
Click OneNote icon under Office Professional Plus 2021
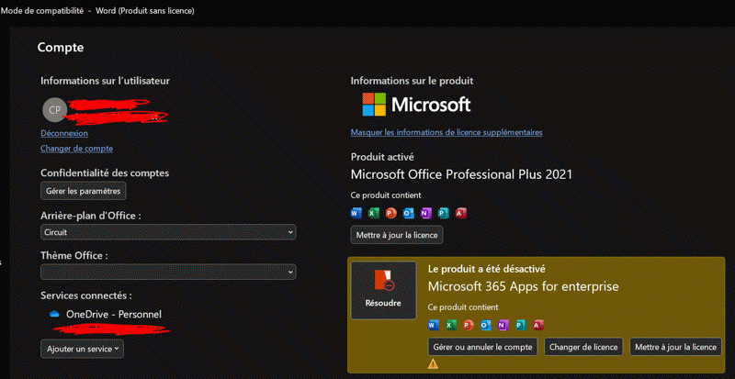click(426, 214)
